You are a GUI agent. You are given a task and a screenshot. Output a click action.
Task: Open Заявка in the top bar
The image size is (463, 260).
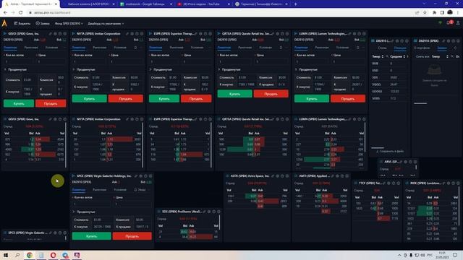tap(43, 23)
